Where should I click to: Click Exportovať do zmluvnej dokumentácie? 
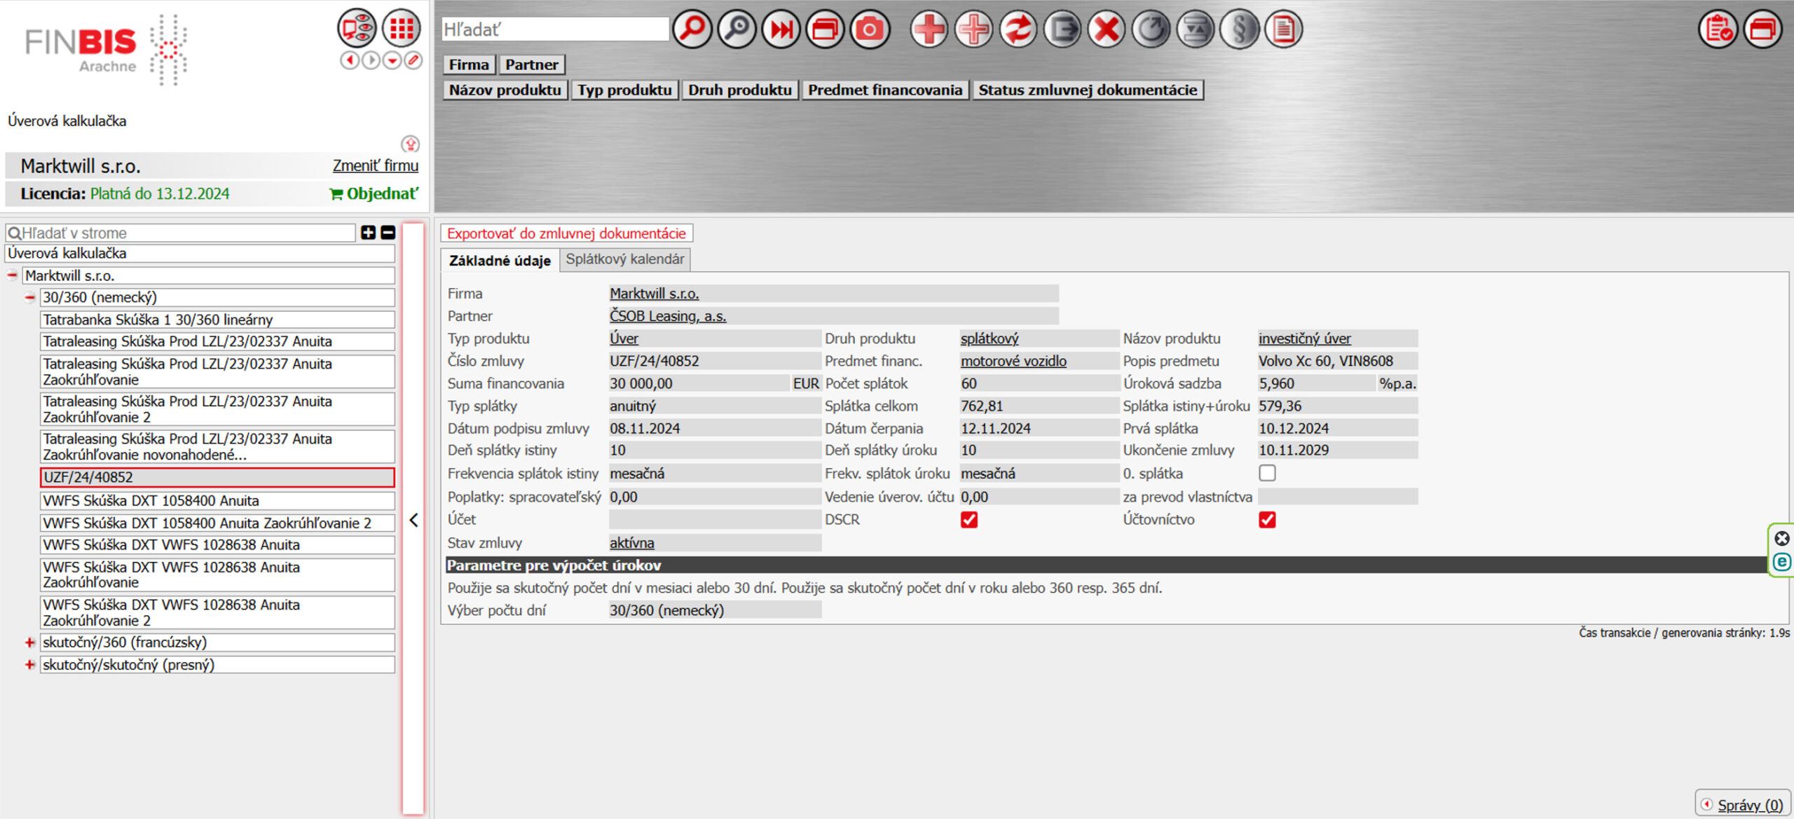(566, 233)
